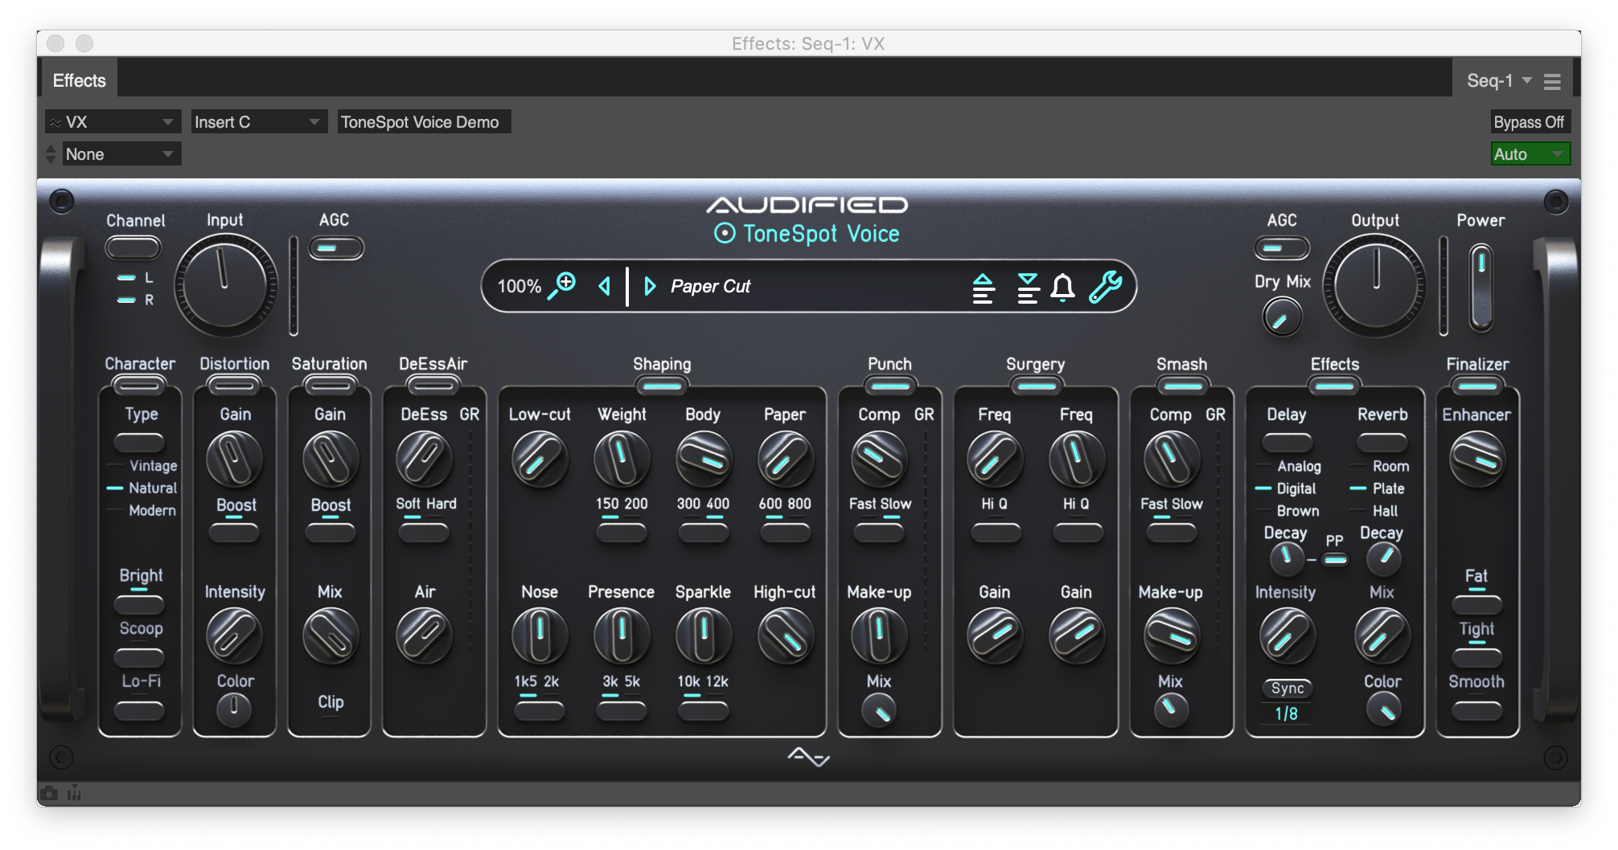Open the settings wrench in the preset bar
1618x850 pixels.
coord(1105,286)
